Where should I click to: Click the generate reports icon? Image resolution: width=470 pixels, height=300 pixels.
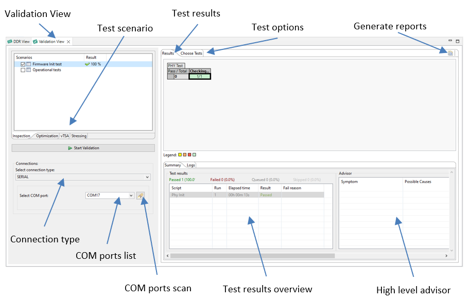(x=450, y=53)
